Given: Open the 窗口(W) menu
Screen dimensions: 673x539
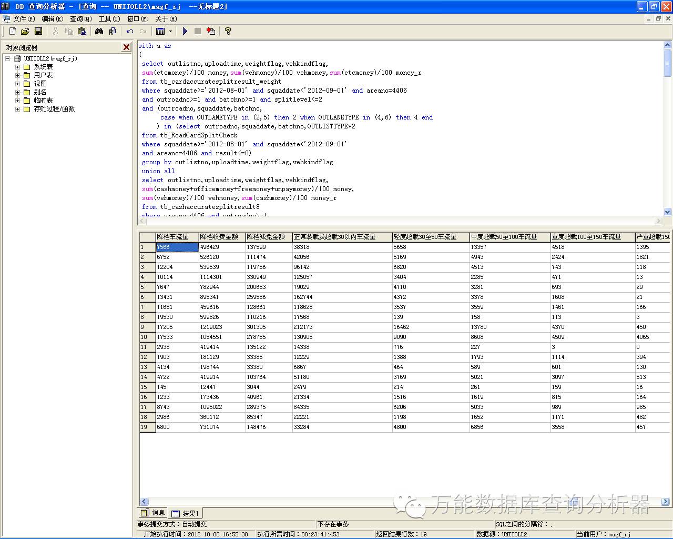Looking at the screenshot, I should [137, 18].
